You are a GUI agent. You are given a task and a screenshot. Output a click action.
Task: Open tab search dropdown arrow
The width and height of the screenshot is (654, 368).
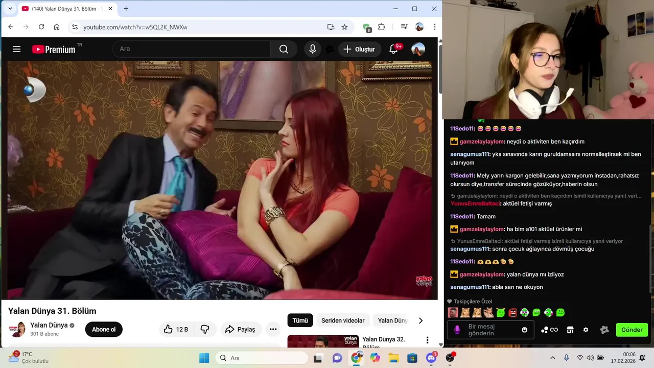(x=10, y=9)
